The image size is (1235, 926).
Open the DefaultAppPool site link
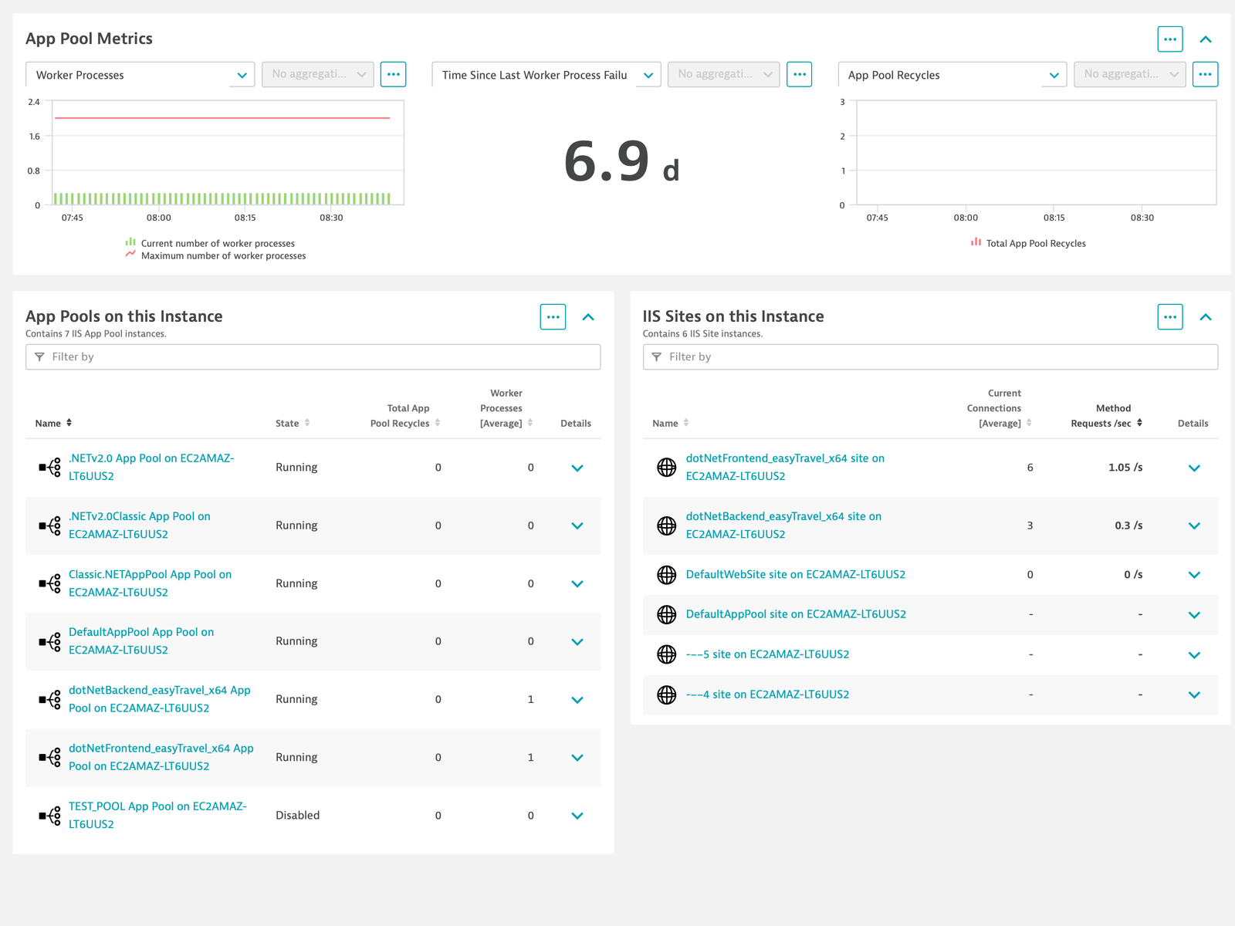click(796, 615)
